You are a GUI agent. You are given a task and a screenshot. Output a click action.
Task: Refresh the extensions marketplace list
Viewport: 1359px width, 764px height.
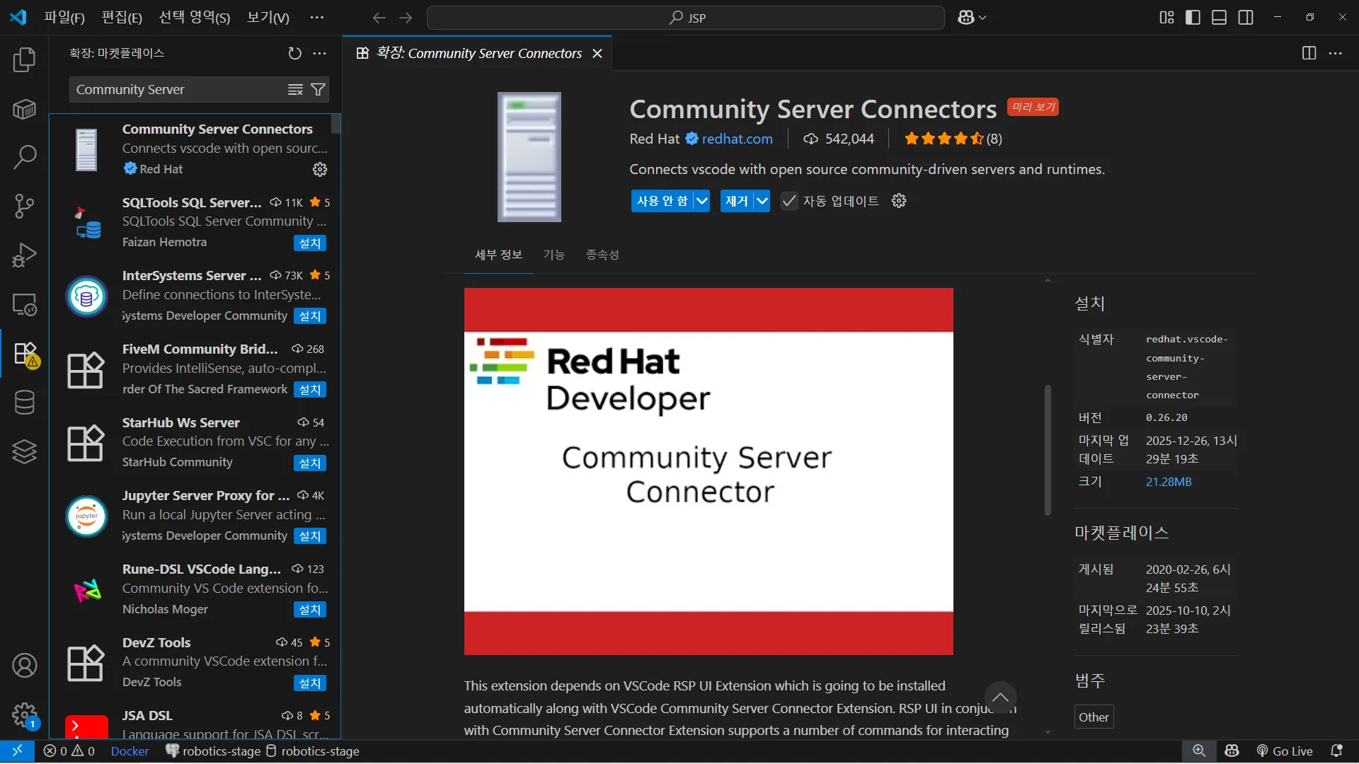(x=294, y=54)
